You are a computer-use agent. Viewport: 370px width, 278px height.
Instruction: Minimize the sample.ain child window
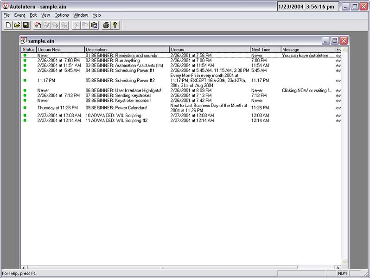(x=325, y=41)
